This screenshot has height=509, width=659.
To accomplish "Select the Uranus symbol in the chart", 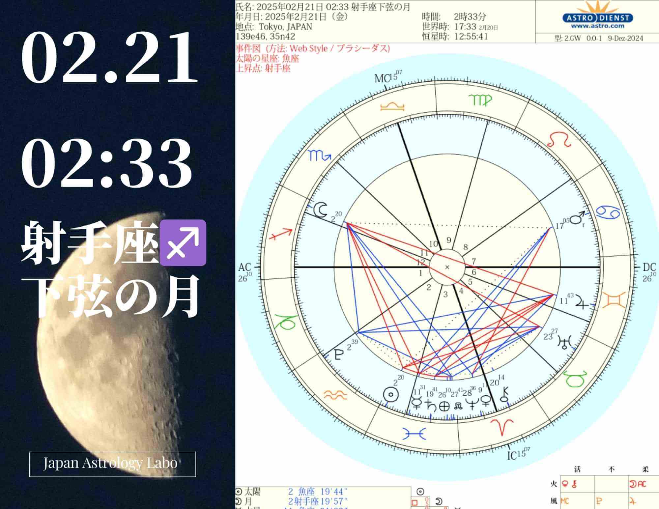I will pos(564,343).
